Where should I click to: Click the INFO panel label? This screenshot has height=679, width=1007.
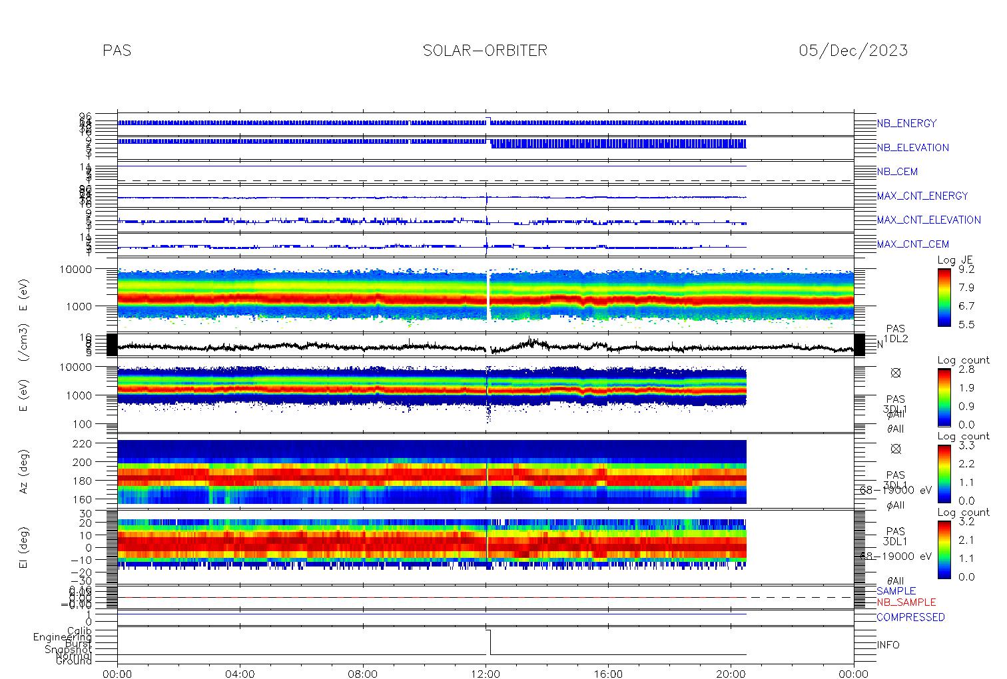point(888,645)
